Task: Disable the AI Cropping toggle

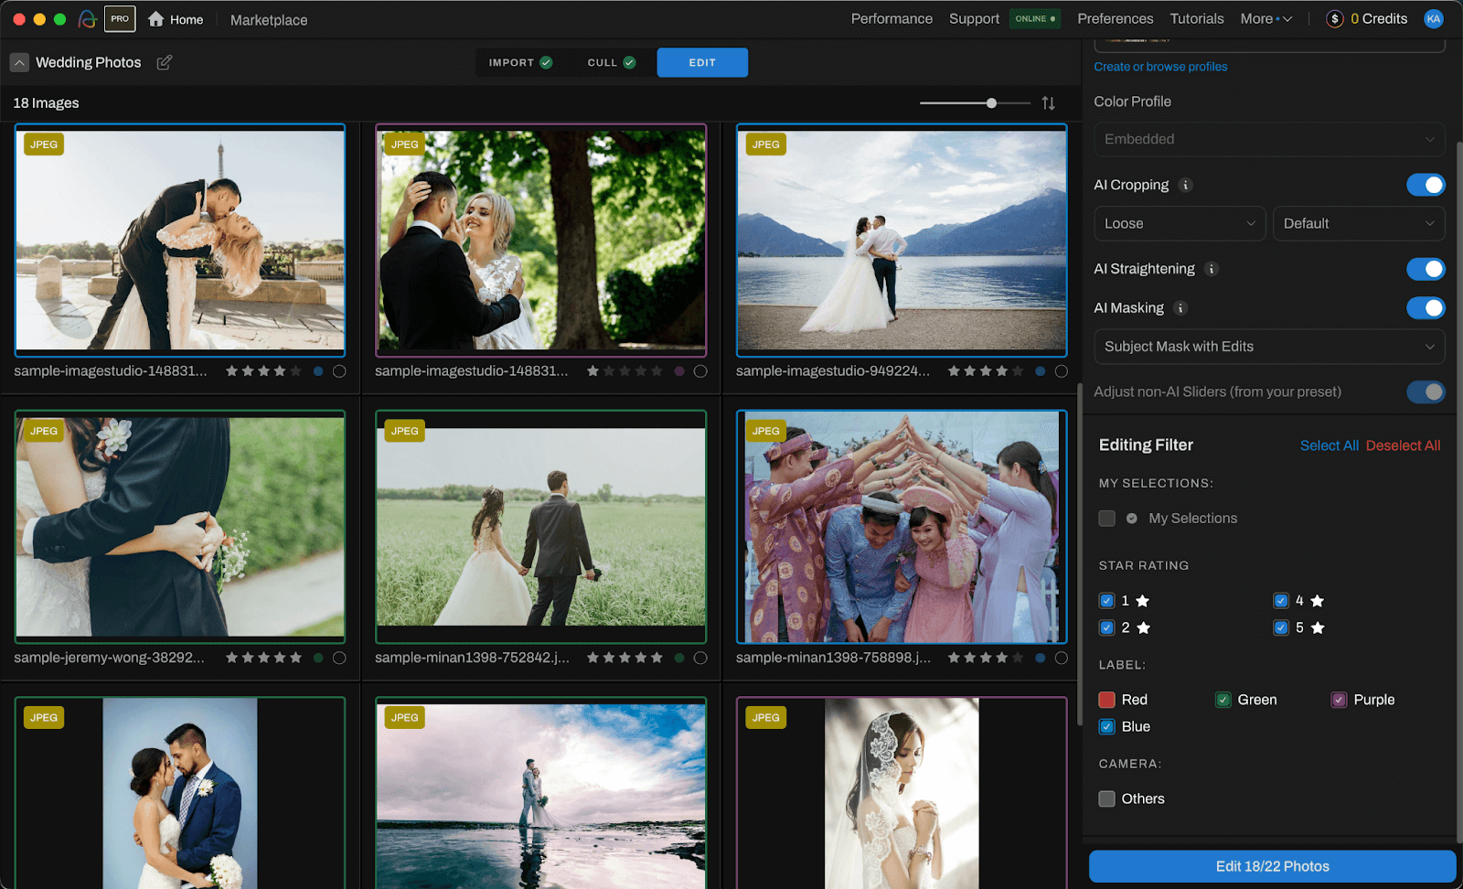Action: click(x=1426, y=185)
